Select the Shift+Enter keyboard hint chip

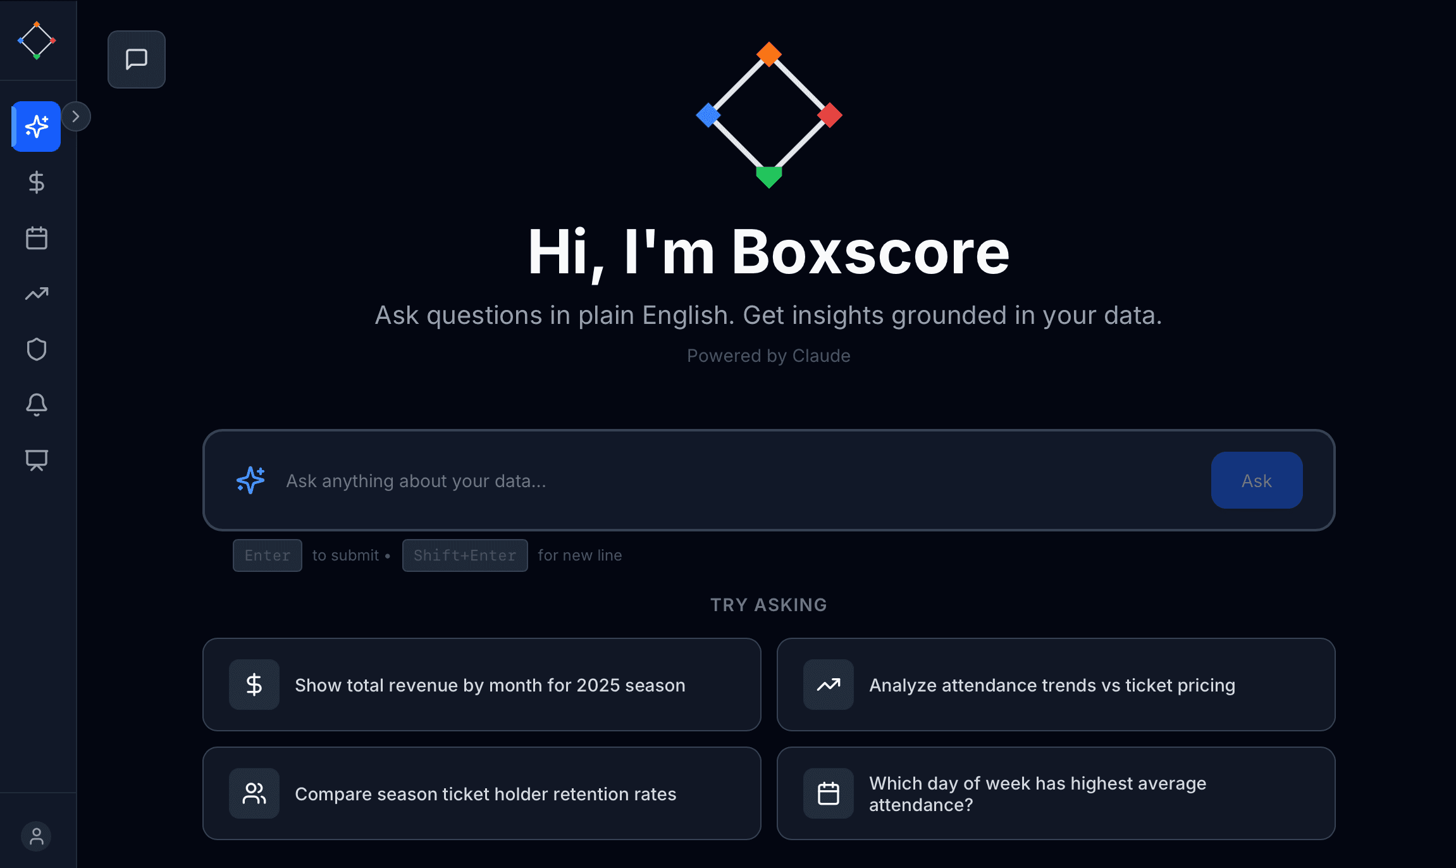click(x=464, y=555)
